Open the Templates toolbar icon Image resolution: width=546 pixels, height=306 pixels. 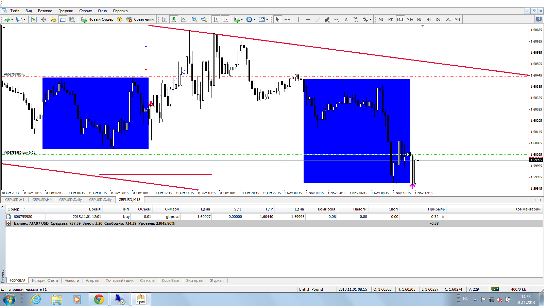(x=262, y=19)
